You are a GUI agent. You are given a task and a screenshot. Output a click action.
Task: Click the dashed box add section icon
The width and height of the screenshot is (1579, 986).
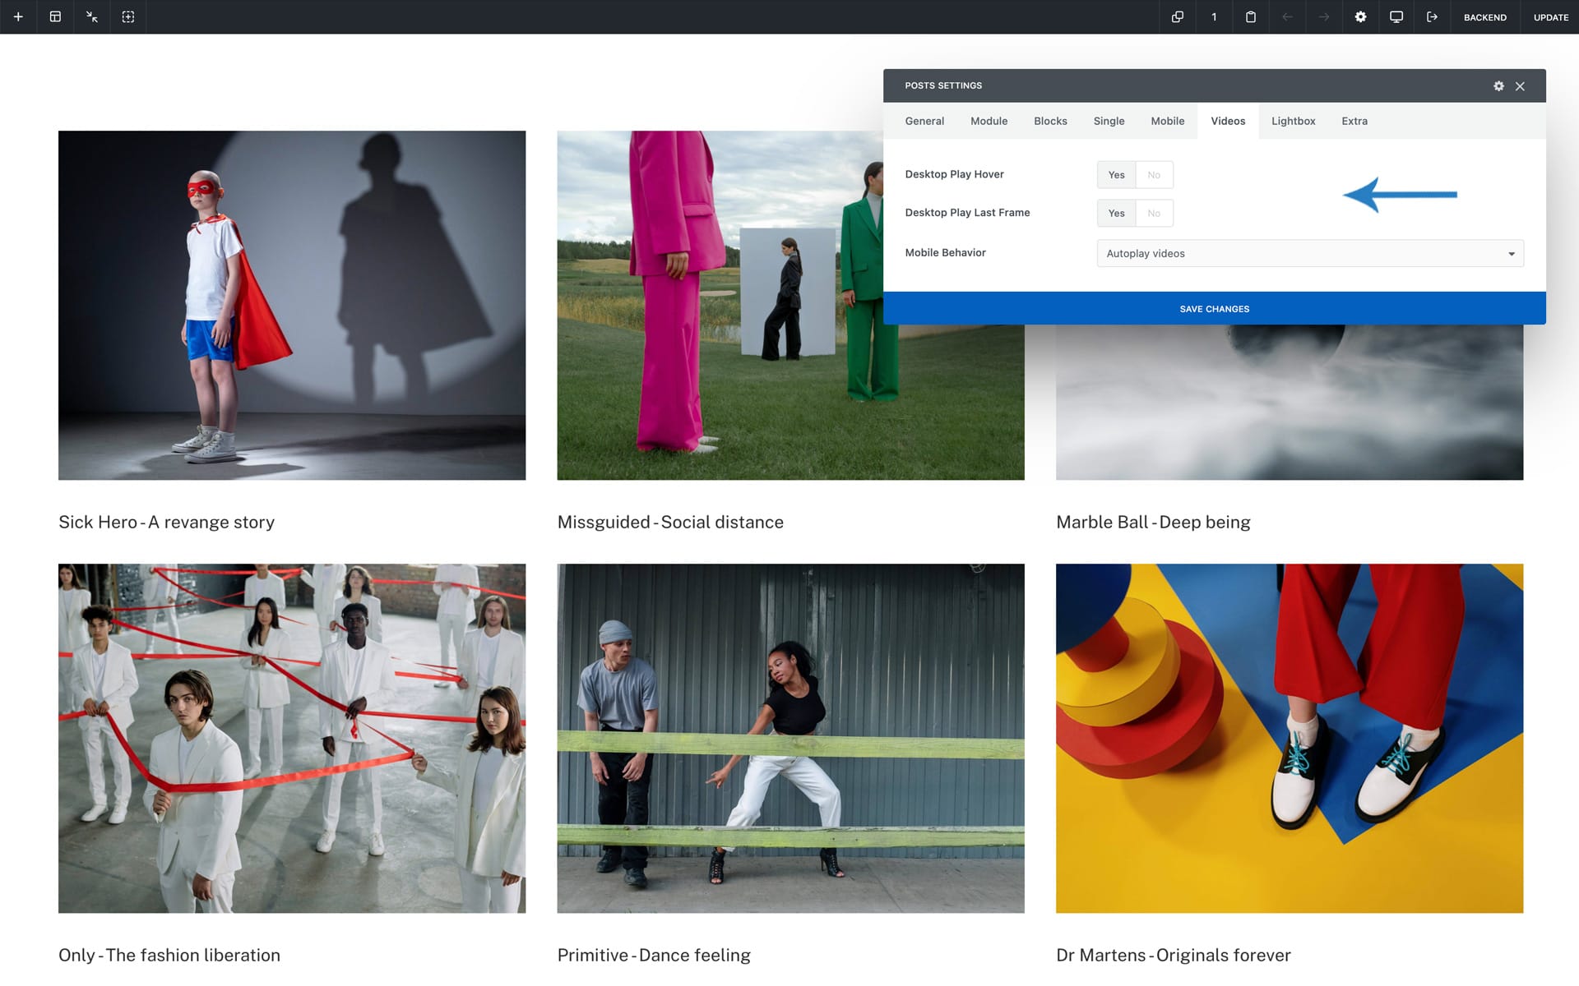128,16
